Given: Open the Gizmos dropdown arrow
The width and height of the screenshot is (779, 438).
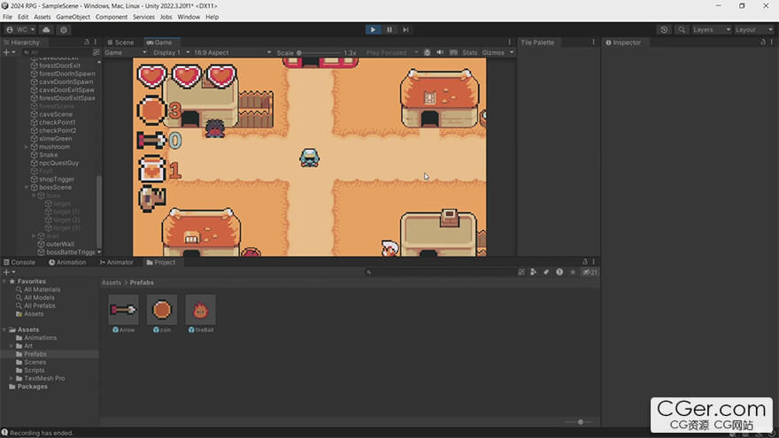Looking at the screenshot, I should click(512, 52).
